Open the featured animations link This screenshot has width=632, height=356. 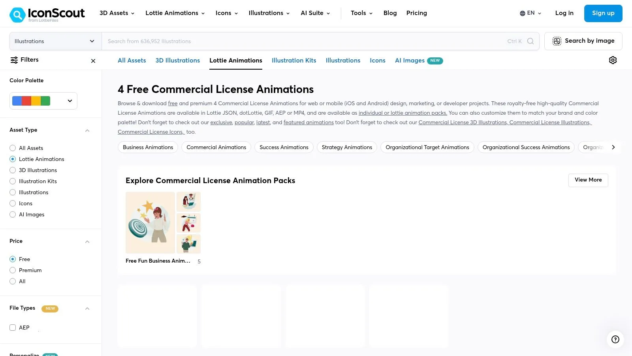[308, 122]
